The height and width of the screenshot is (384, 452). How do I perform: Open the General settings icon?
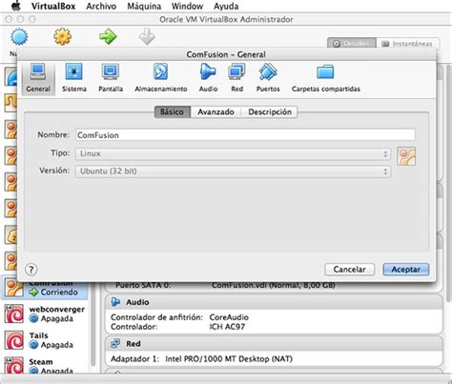point(38,78)
